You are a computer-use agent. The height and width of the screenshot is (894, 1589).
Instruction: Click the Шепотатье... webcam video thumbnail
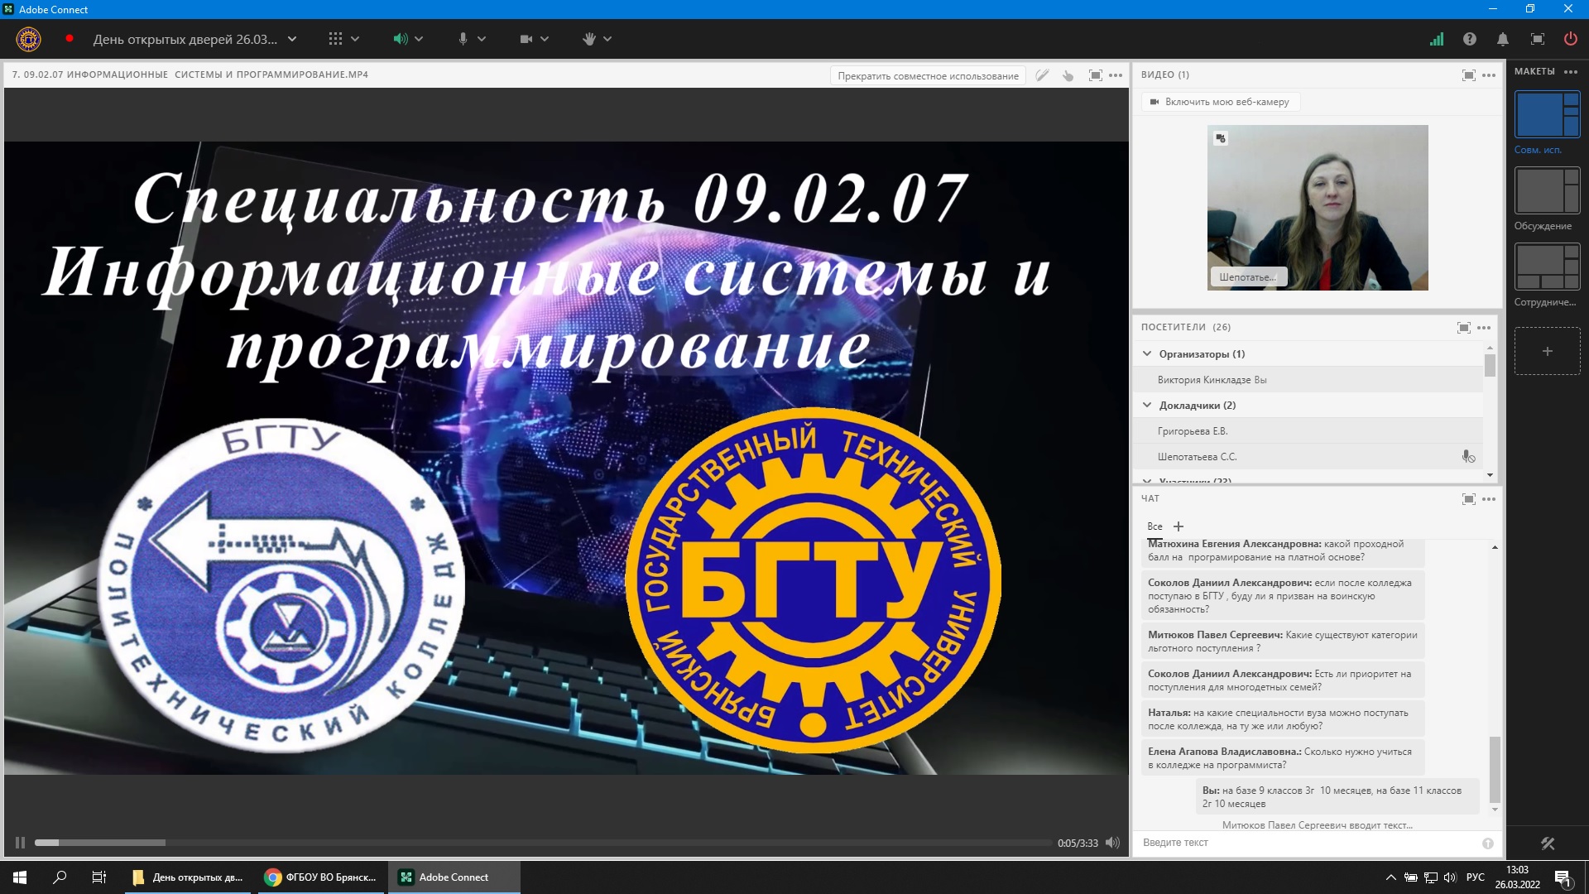[x=1318, y=208]
